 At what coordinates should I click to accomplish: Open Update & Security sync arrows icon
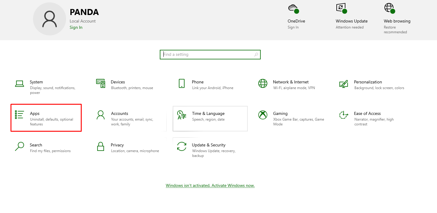(x=181, y=146)
